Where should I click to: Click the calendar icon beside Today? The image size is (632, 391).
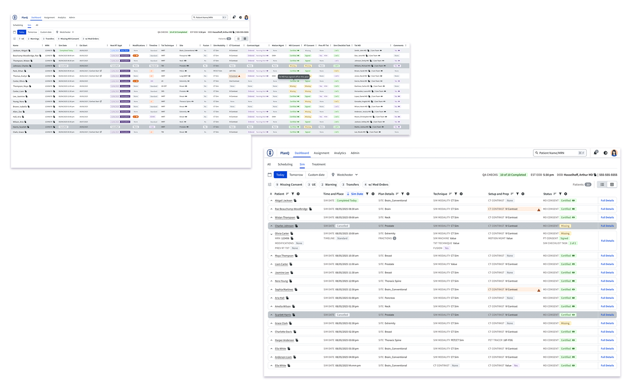pos(270,175)
